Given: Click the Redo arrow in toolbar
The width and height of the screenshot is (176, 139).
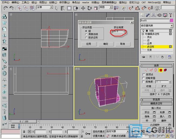Looking at the screenshot, I should click(x=12, y=8).
